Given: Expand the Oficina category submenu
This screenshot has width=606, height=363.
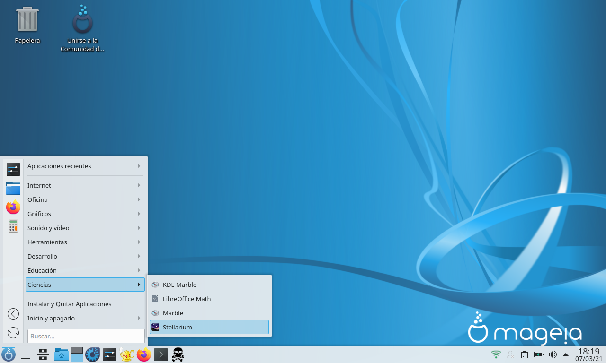Looking at the screenshot, I should point(85,199).
